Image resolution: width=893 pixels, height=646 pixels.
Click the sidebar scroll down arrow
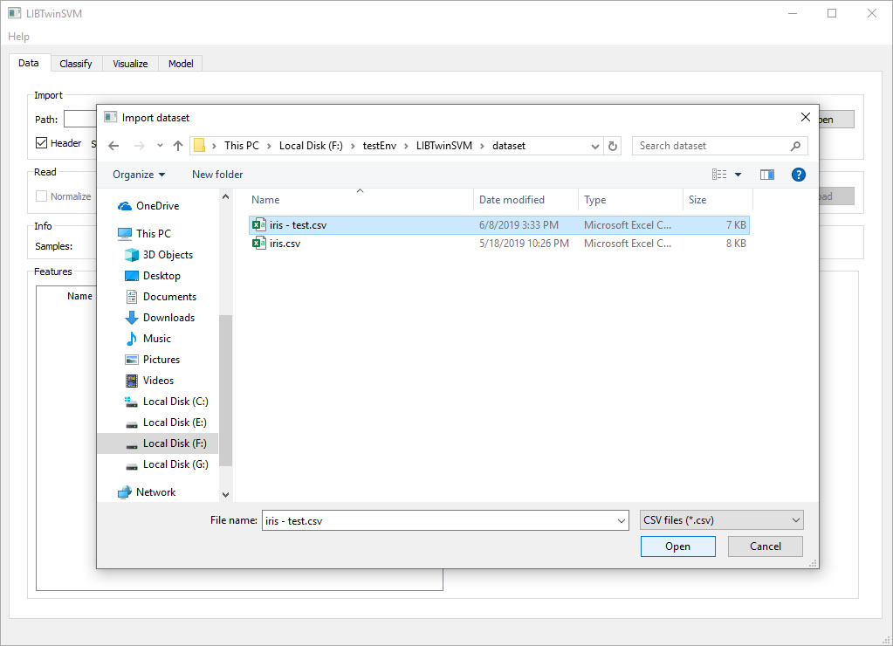[225, 494]
